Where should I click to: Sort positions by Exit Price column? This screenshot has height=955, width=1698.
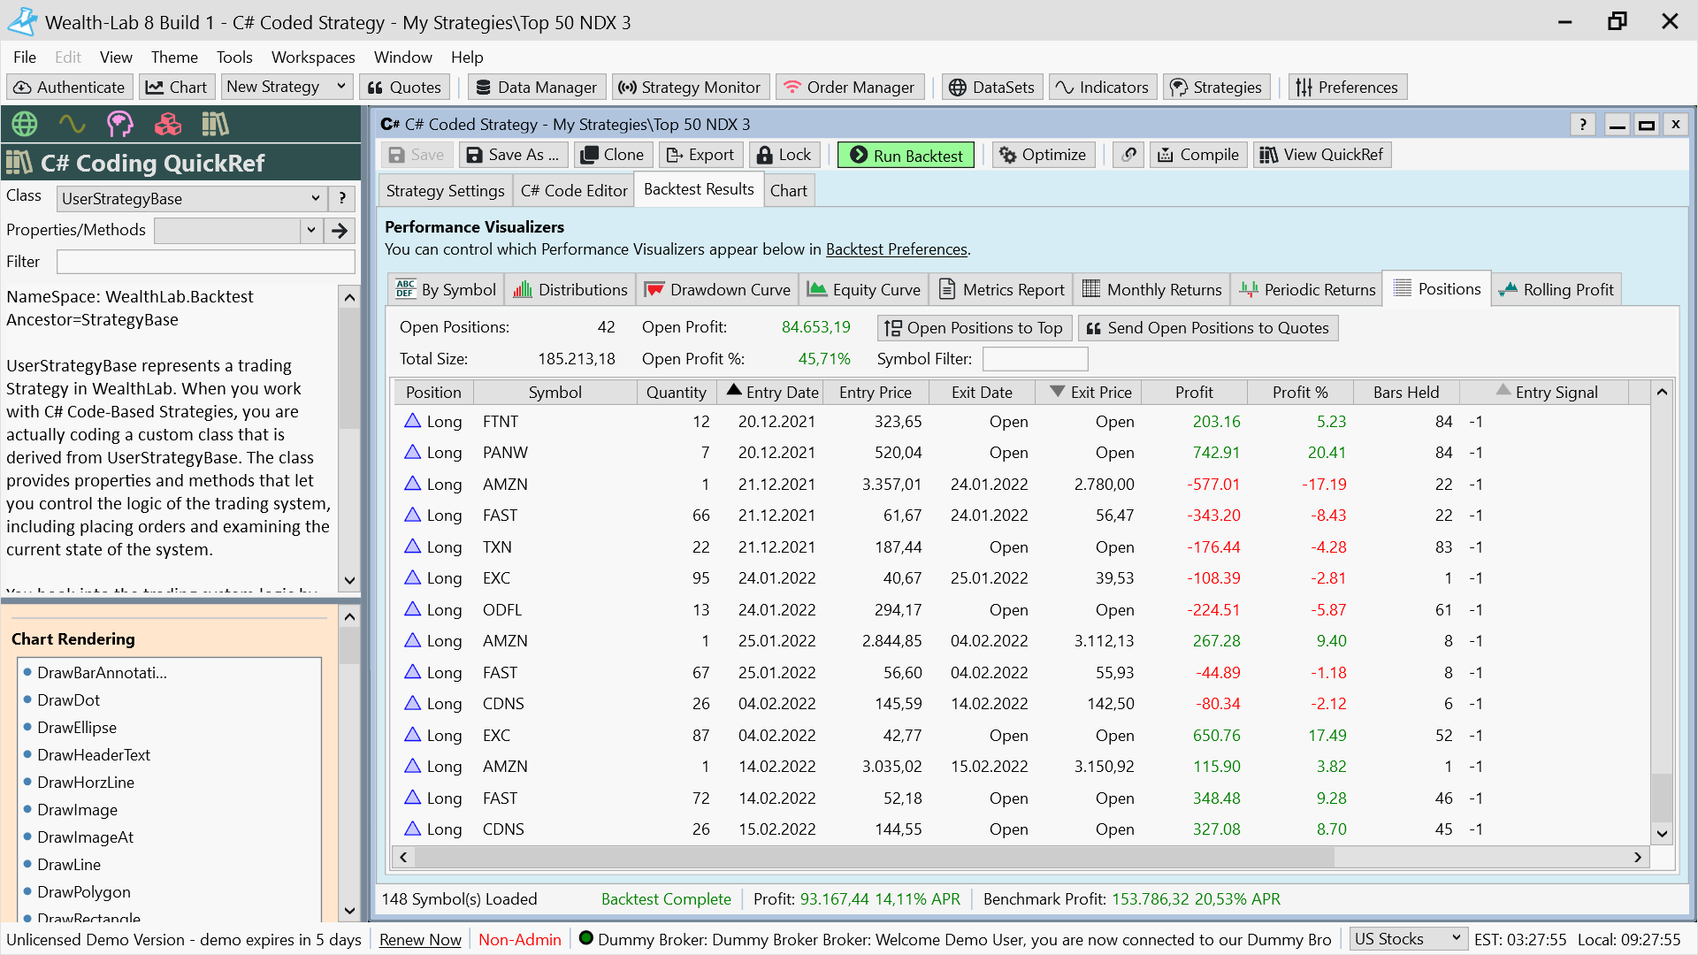(x=1090, y=392)
